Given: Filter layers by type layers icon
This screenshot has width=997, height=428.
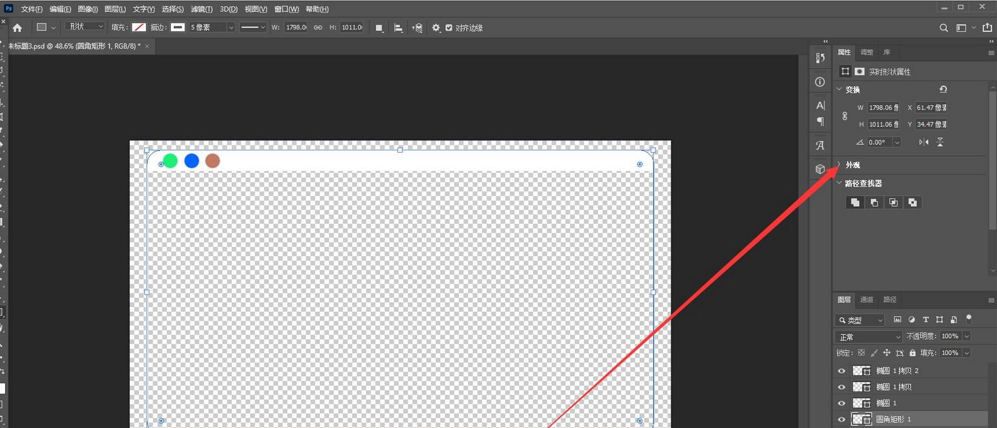Looking at the screenshot, I should point(925,319).
